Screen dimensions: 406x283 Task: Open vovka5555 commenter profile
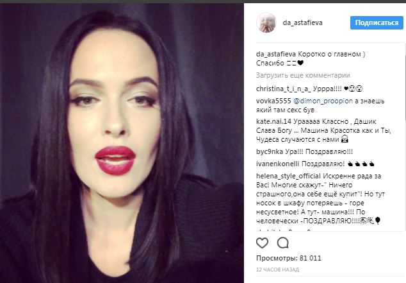273,101
